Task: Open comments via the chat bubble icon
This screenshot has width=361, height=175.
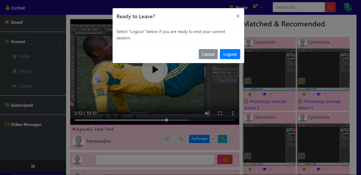Action: click(x=223, y=139)
